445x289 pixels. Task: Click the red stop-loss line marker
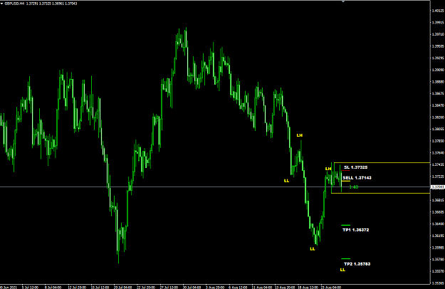(x=345, y=170)
